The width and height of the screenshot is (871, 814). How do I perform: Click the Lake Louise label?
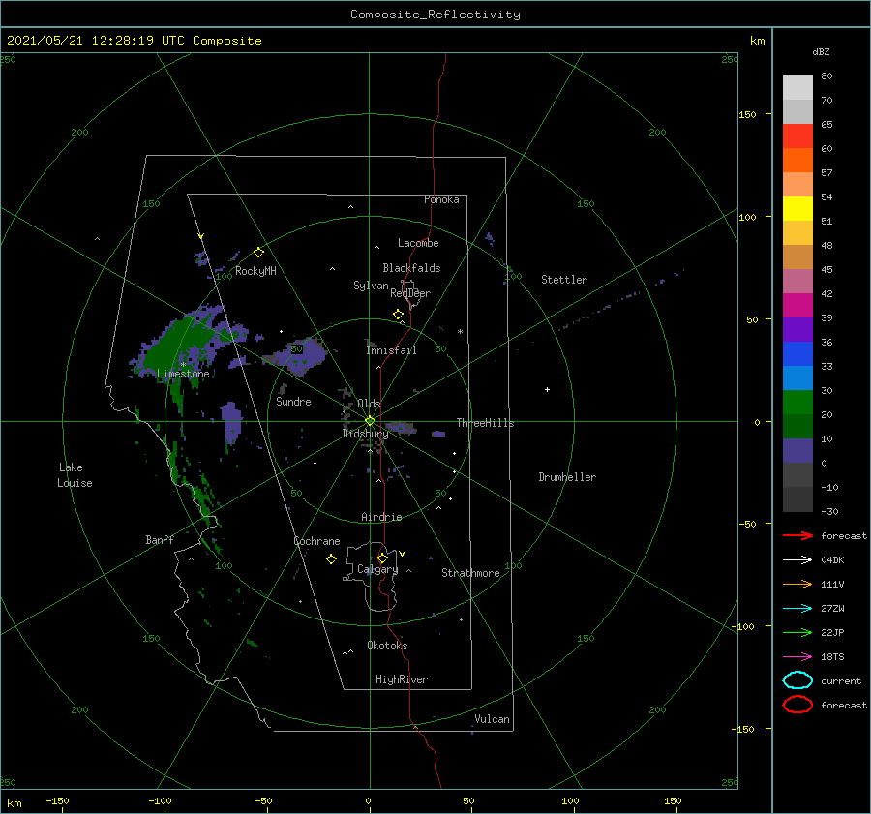tap(75, 475)
